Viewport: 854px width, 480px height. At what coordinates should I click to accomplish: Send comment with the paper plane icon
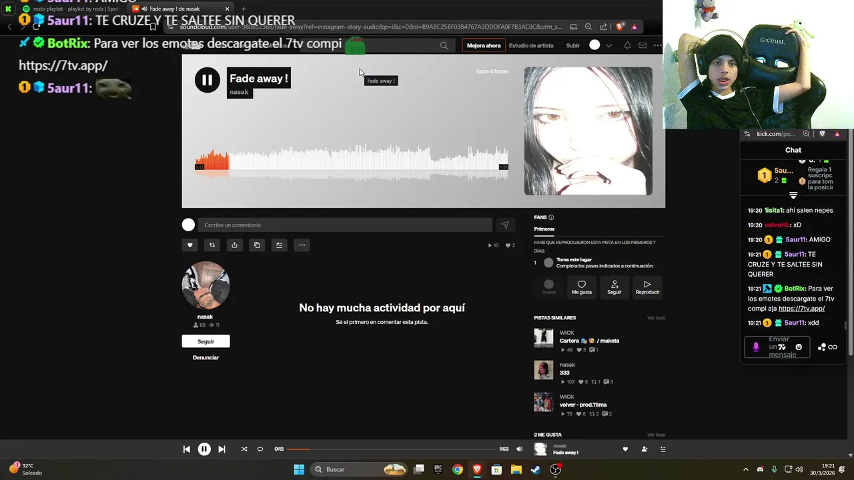(504, 225)
